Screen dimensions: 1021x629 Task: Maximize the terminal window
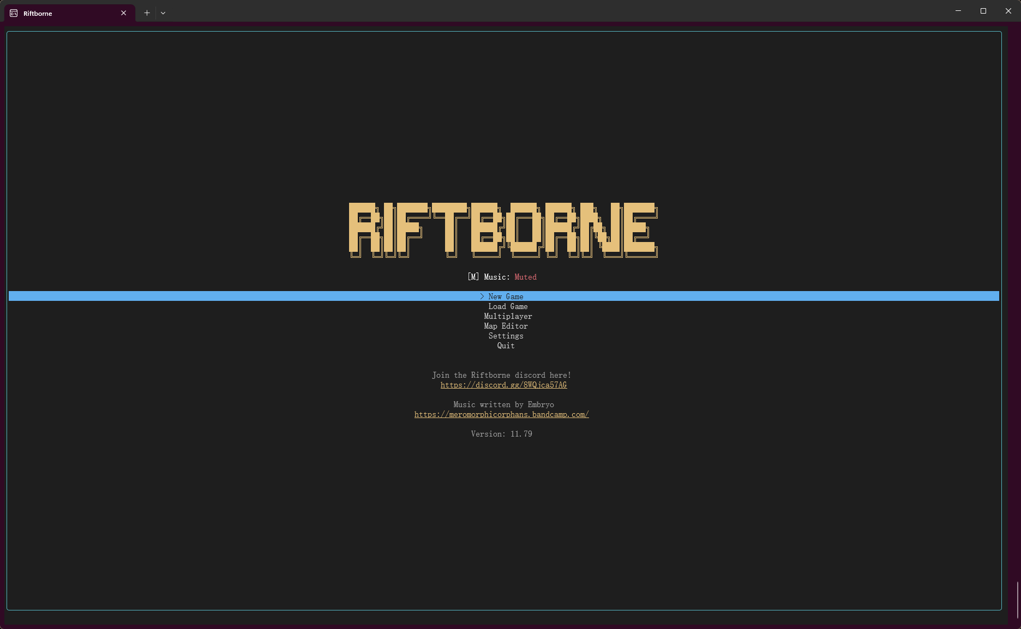(983, 11)
